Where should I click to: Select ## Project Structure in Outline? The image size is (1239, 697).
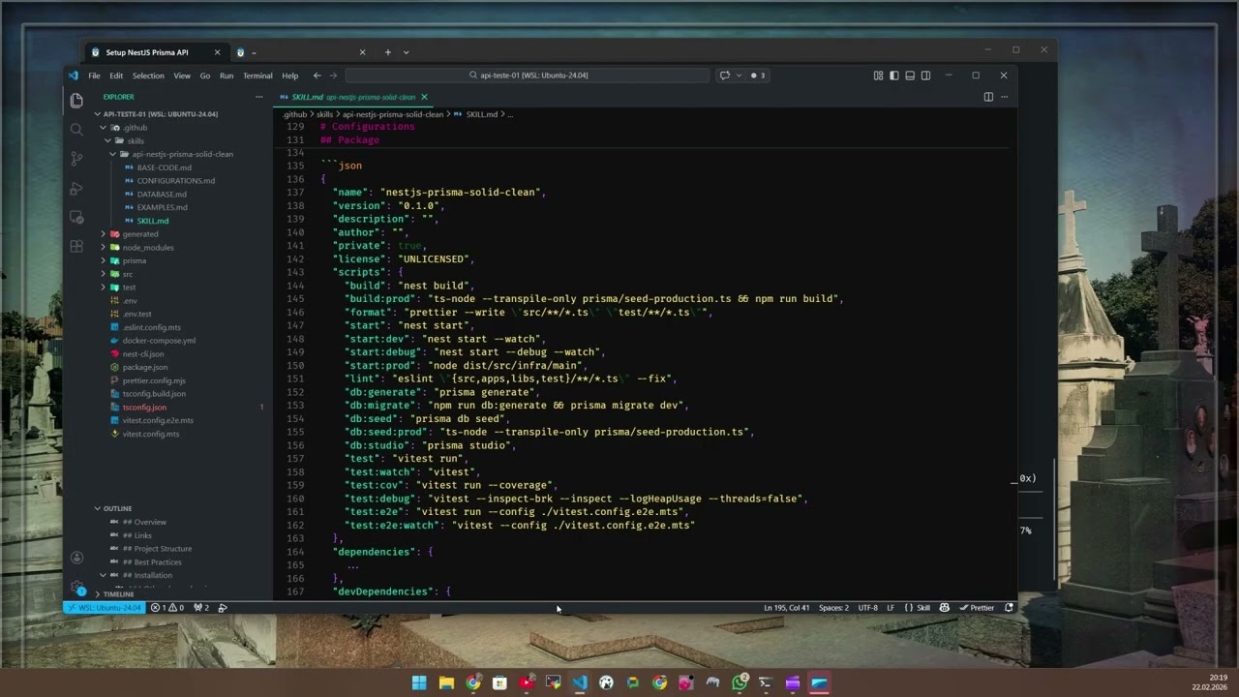click(157, 549)
